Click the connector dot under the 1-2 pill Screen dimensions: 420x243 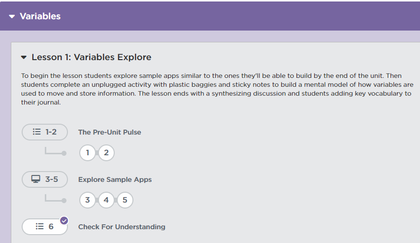[64, 153]
